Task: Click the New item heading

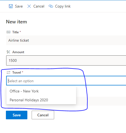Action: click(x=16, y=22)
